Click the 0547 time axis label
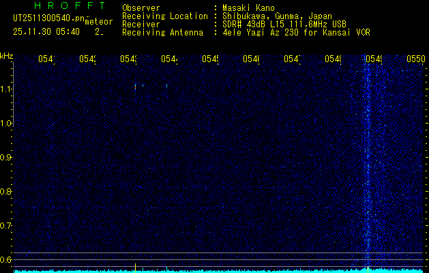This screenshot has height=273, width=429. click(292, 59)
